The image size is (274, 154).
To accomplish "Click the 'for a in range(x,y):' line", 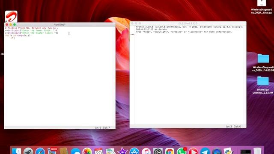I will (x=18, y=35).
